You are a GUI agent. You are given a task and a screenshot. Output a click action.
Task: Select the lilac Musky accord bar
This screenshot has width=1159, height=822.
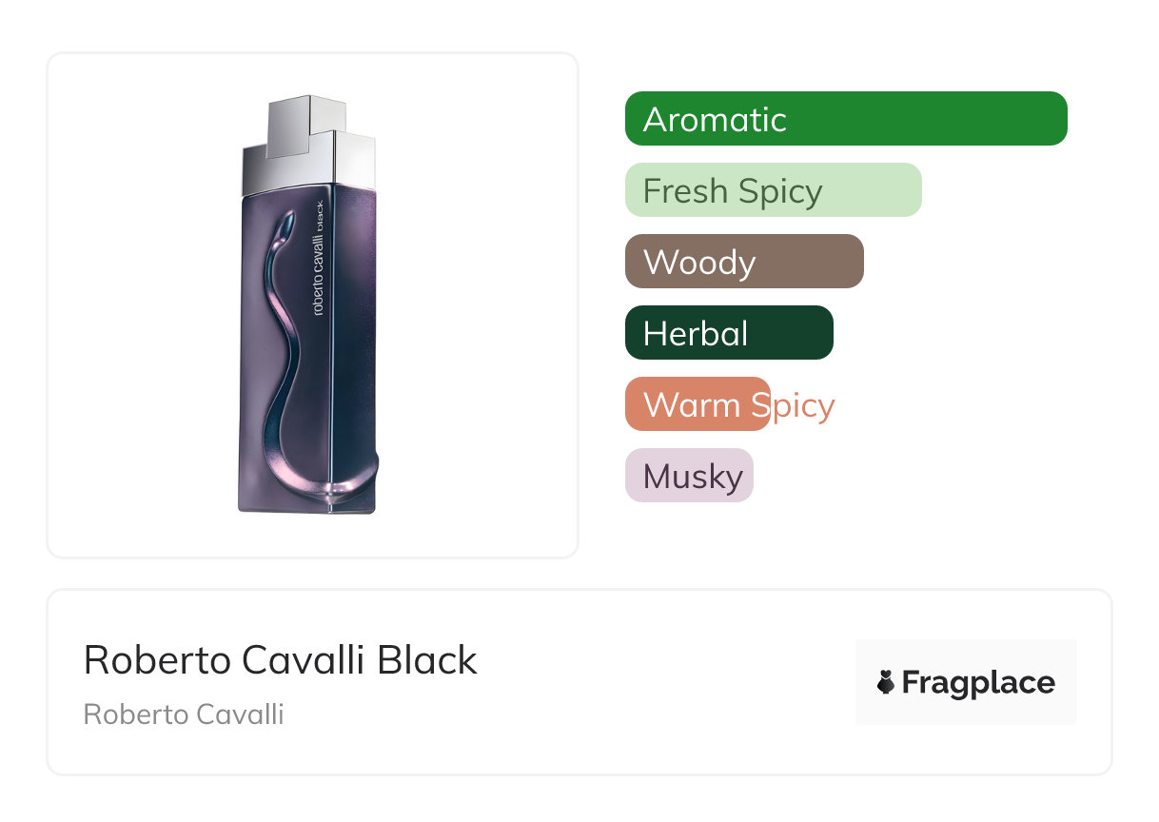tap(689, 476)
